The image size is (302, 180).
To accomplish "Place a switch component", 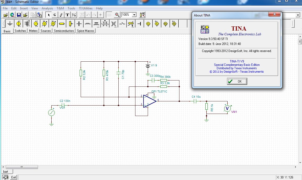I will pyautogui.click(x=122, y=24).
